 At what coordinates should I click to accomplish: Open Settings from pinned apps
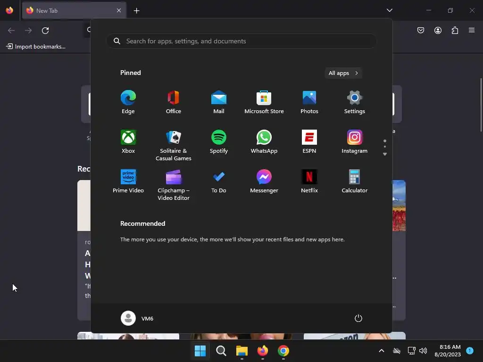pos(355,102)
